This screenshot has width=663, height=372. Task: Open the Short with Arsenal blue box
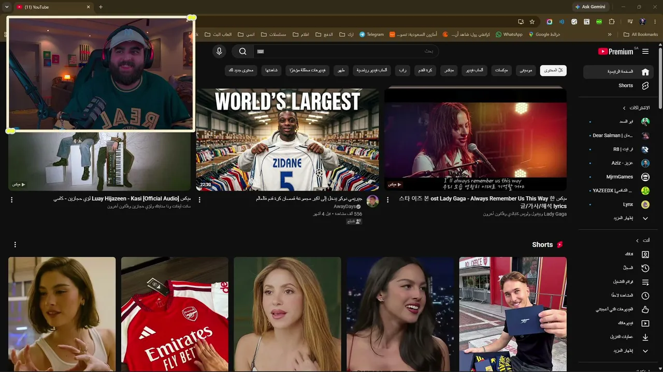point(513,314)
